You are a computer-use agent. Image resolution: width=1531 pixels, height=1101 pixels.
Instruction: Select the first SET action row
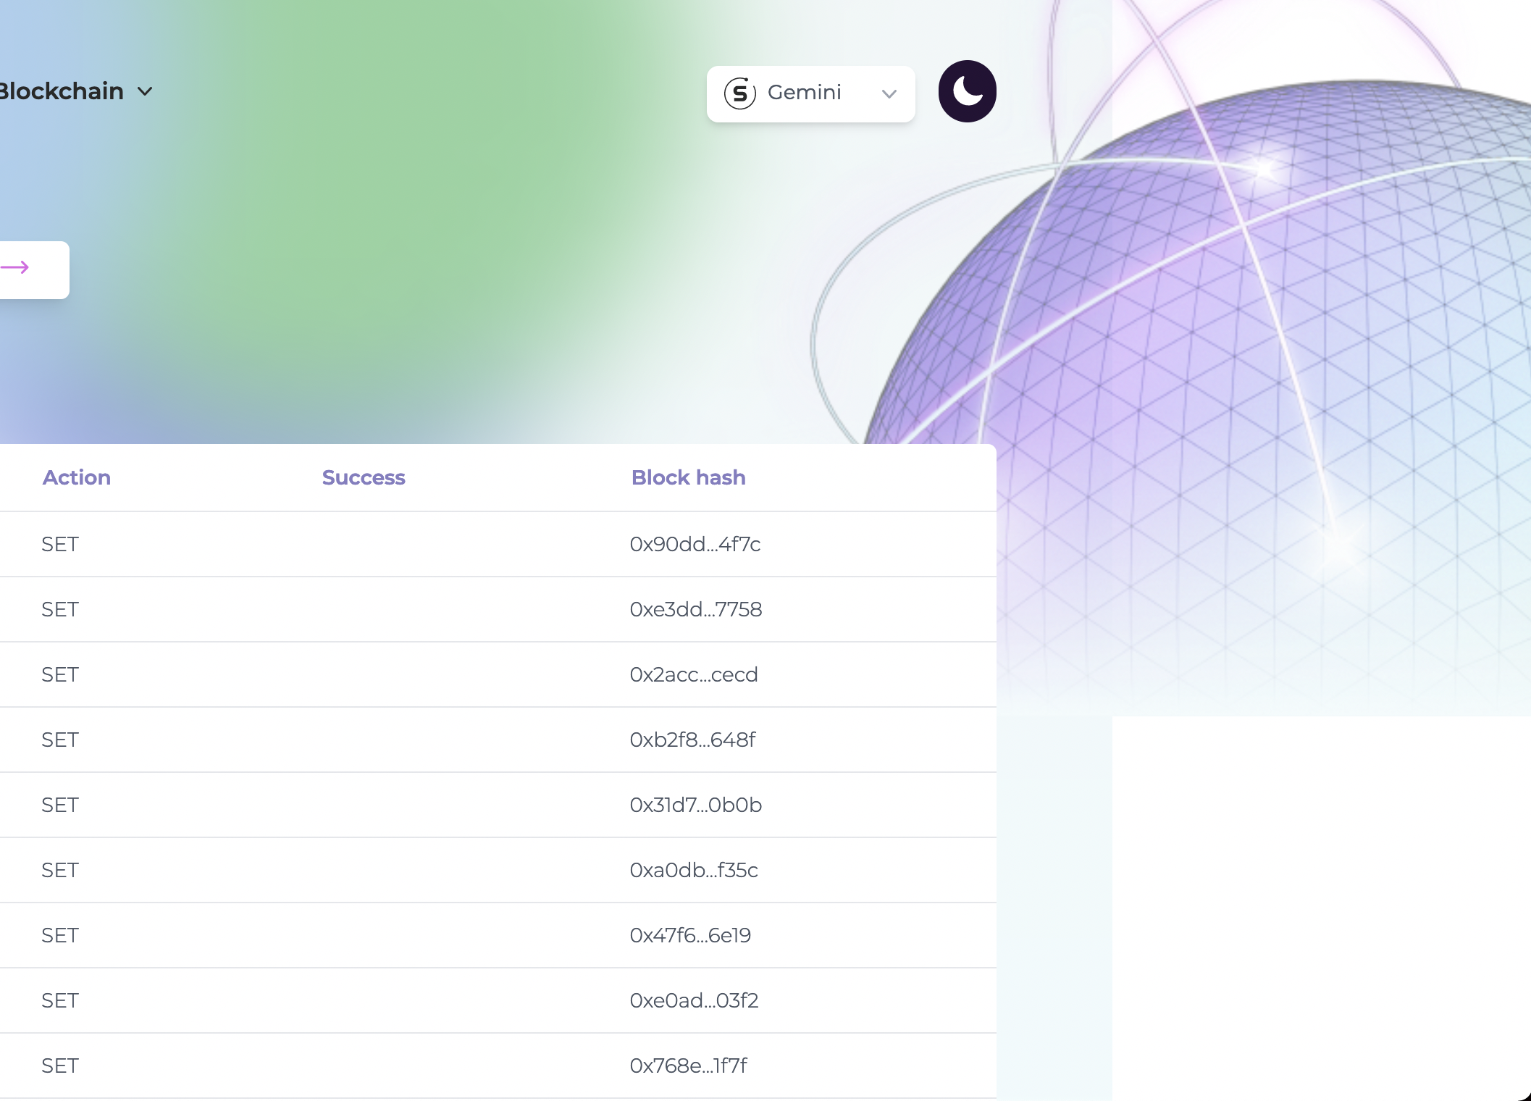pyautogui.click(x=60, y=544)
